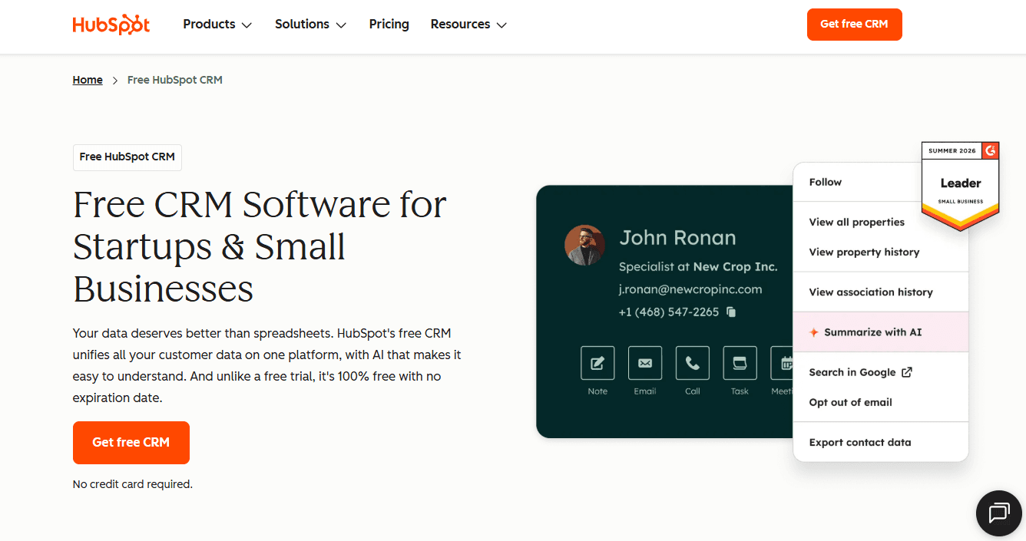The height and width of the screenshot is (541, 1026).
Task: Click the phone number +1 (468) 547-2265
Action: pos(669,312)
